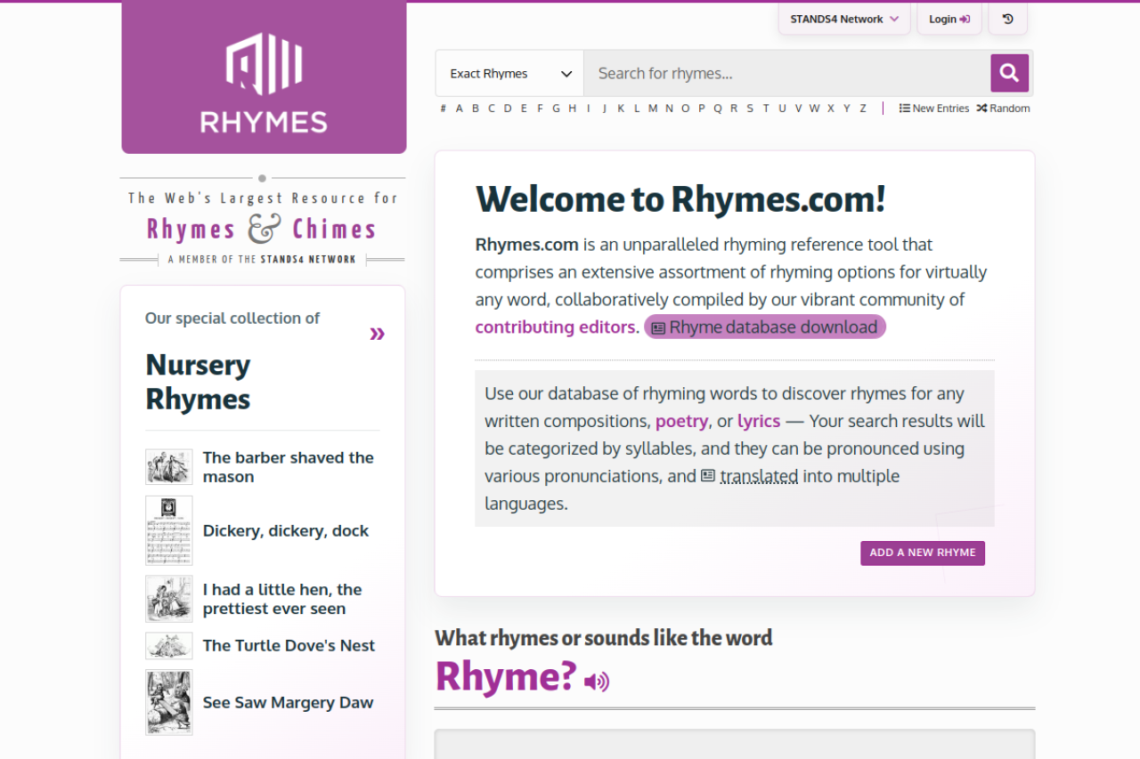Browse rhymes starting with E
The height and width of the screenshot is (759, 1140).
524,109
